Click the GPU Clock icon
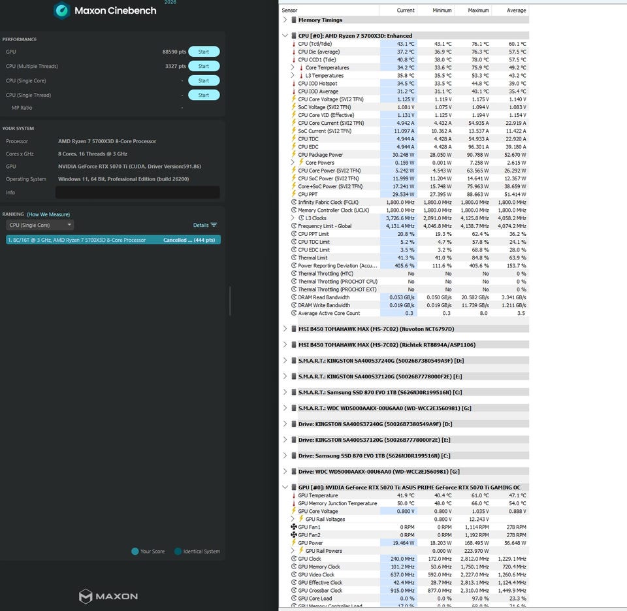The width and height of the screenshot is (627, 611). click(x=294, y=559)
